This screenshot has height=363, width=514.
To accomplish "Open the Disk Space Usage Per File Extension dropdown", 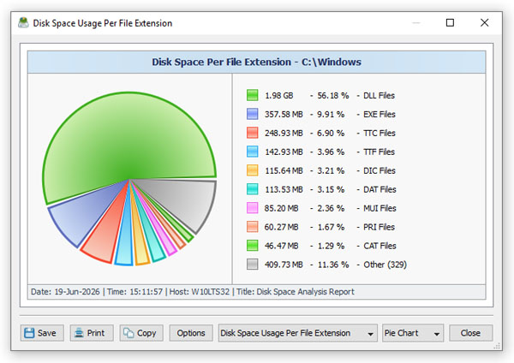I will [298, 333].
